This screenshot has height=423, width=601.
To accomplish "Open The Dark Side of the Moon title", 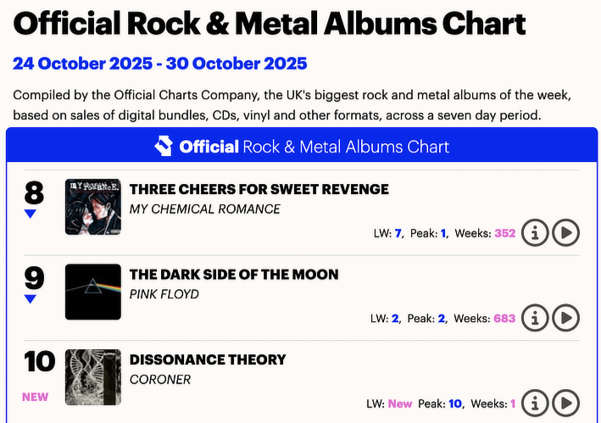I will tap(233, 274).
